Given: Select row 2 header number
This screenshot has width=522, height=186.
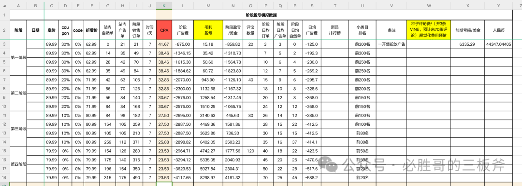Looking at the screenshot, I should tap(5, 30).
